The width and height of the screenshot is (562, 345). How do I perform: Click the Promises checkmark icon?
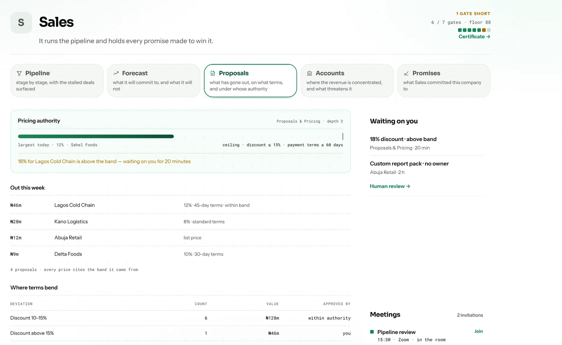406,73
